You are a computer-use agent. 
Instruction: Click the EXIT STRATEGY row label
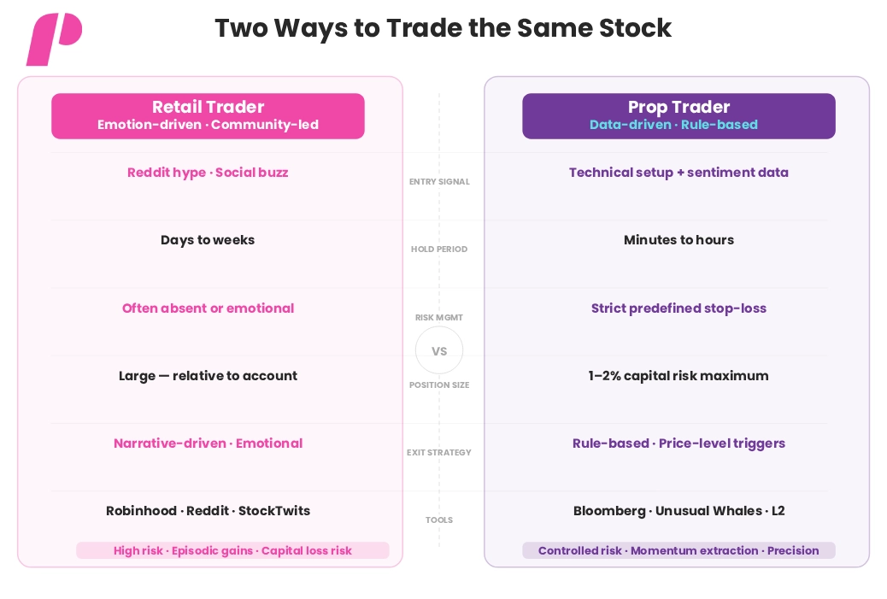pyautogui.click(x=439, y=453)
